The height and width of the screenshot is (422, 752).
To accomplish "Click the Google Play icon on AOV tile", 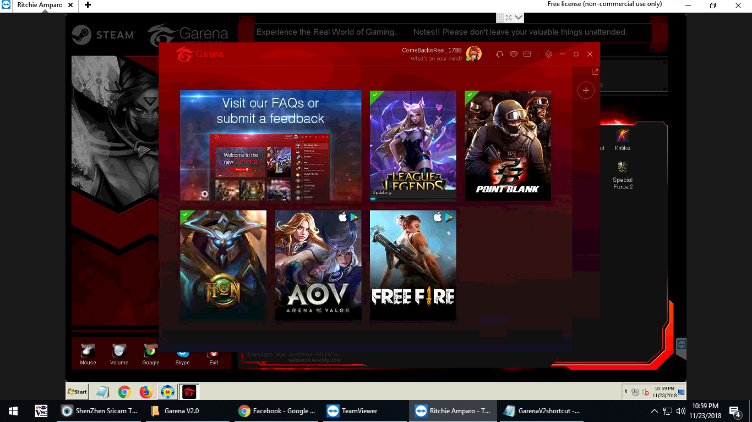I will 354,218.
